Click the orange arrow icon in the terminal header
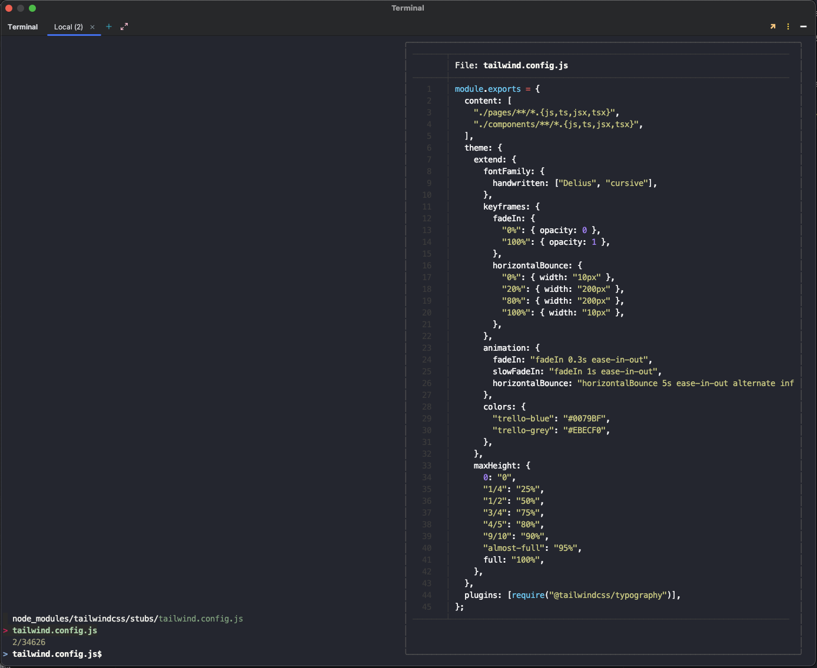The width and height of the screenshot is (817, 668). pyautogui.click(x=773, y=26)
